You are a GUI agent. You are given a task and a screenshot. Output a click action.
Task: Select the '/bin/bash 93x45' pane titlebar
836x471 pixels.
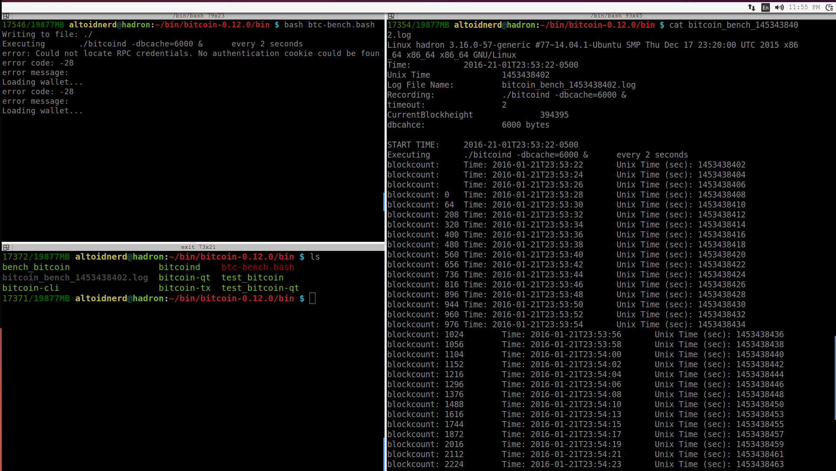[x=616, y=16]
